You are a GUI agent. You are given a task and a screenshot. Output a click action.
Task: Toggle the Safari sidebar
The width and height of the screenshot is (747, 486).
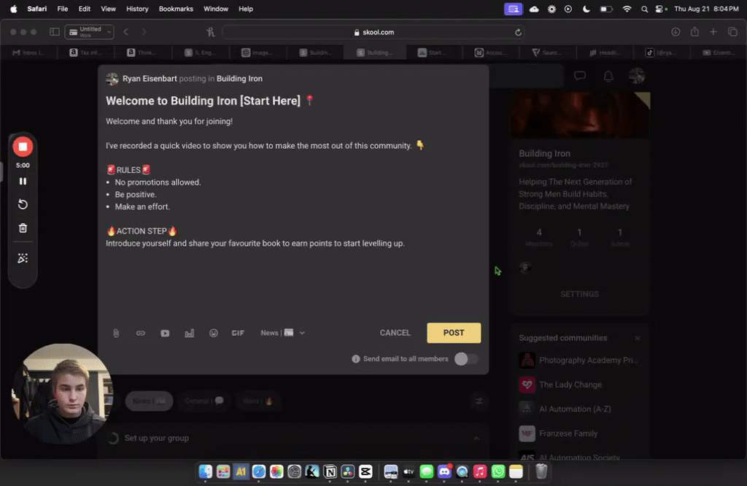[x=54, y=32]
